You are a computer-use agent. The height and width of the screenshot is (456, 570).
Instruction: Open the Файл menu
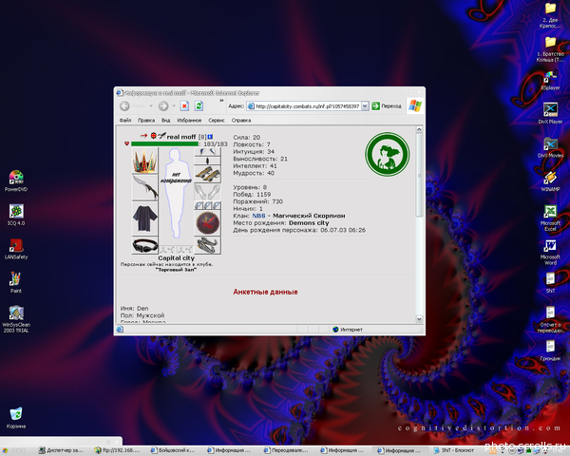click(125, 120)
